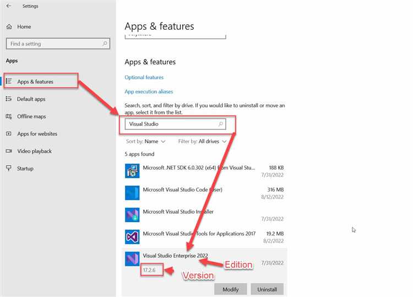The height and width of the screenshot is (297, 413).
Task: Select the Apps & features sidebar icon
Action: pos(9,81)
